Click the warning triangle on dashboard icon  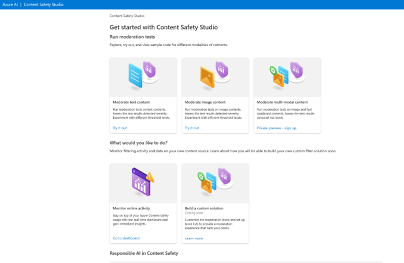[150, 176]
